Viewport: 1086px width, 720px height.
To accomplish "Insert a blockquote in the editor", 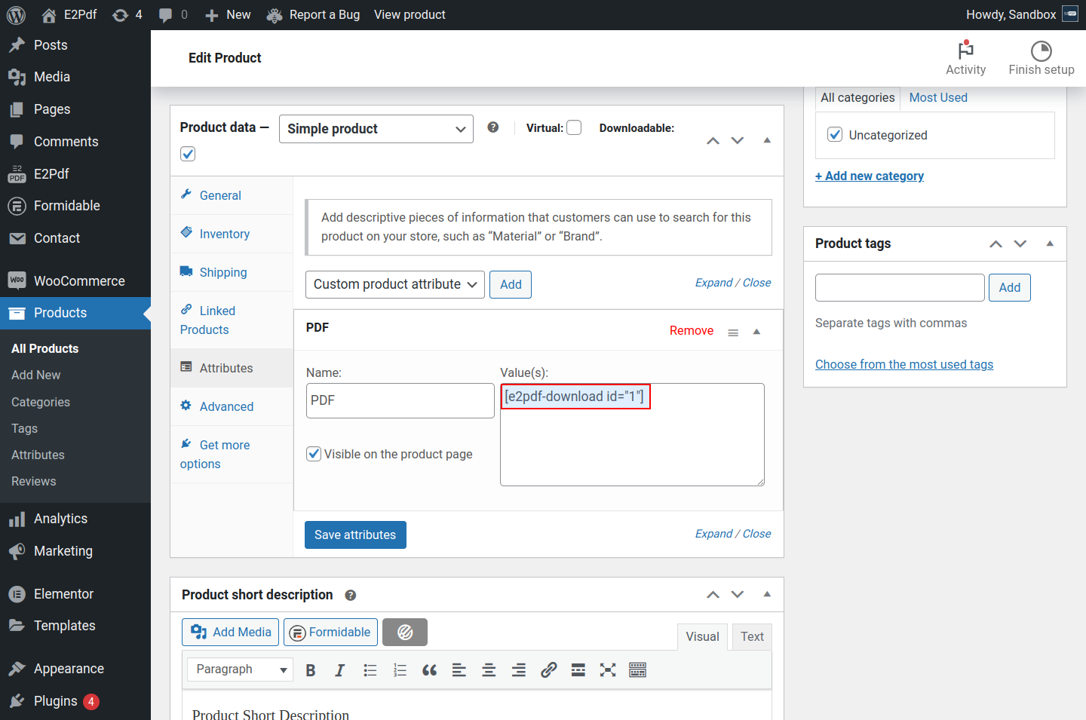I will point(429,670).
